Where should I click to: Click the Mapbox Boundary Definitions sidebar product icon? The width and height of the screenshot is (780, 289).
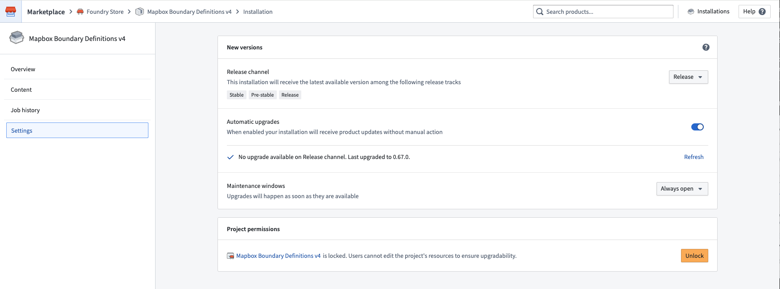tap(17, 37)
